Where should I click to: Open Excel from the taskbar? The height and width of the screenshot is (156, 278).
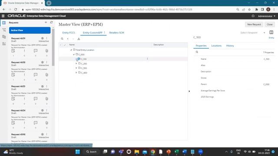(x=177, y=152)
